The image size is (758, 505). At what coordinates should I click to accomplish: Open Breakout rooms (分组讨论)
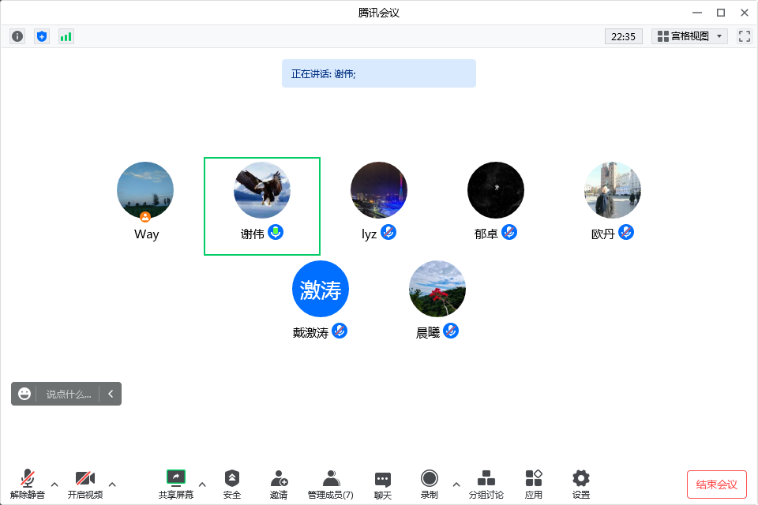pyautogui.click(x=486, y=484)
